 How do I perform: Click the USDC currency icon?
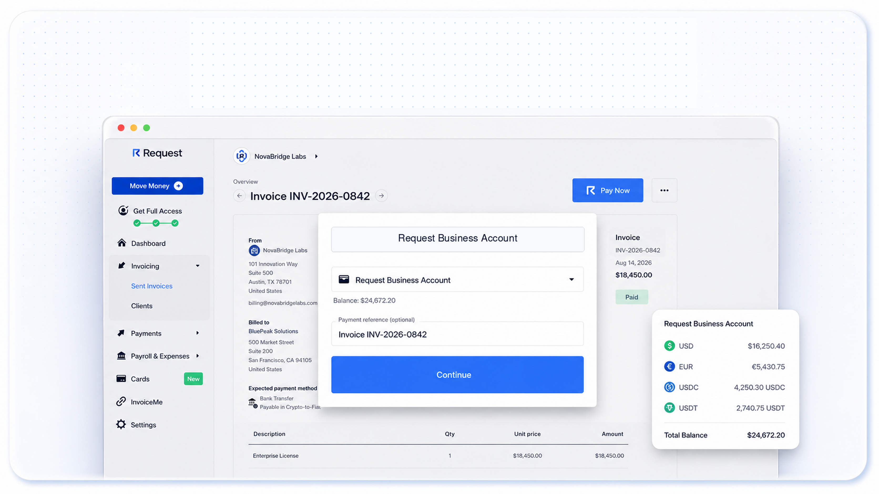[x=670, y=387]
